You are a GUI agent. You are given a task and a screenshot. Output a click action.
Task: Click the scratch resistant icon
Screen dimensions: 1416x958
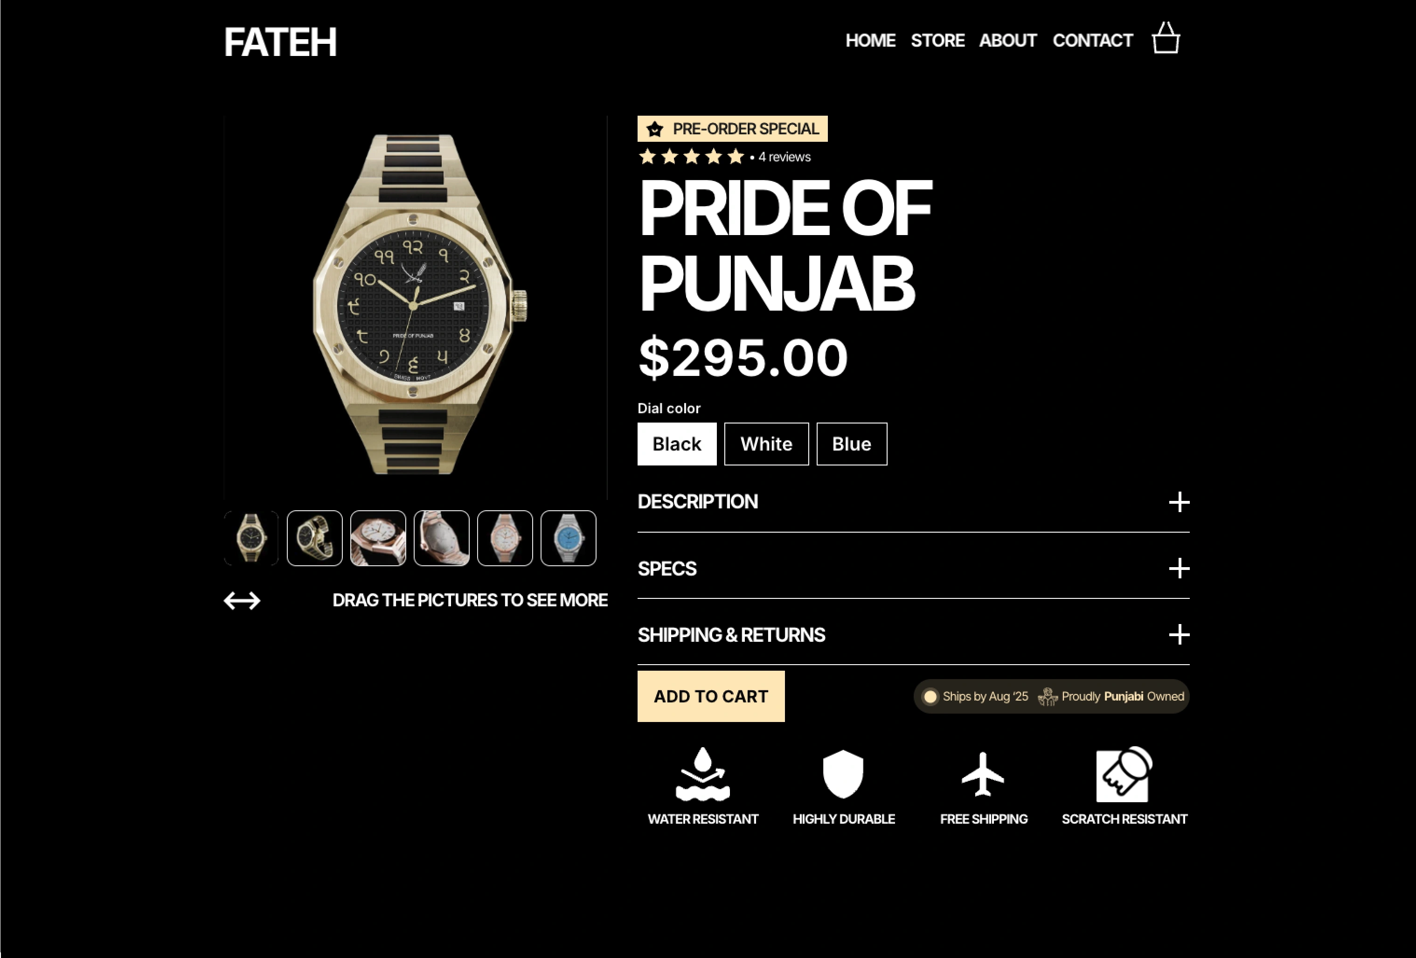[1124, 773]
